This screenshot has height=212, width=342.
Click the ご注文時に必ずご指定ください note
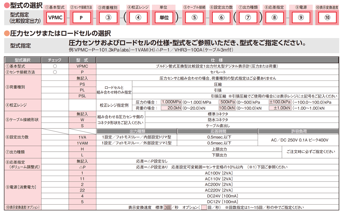coord(311,152)
